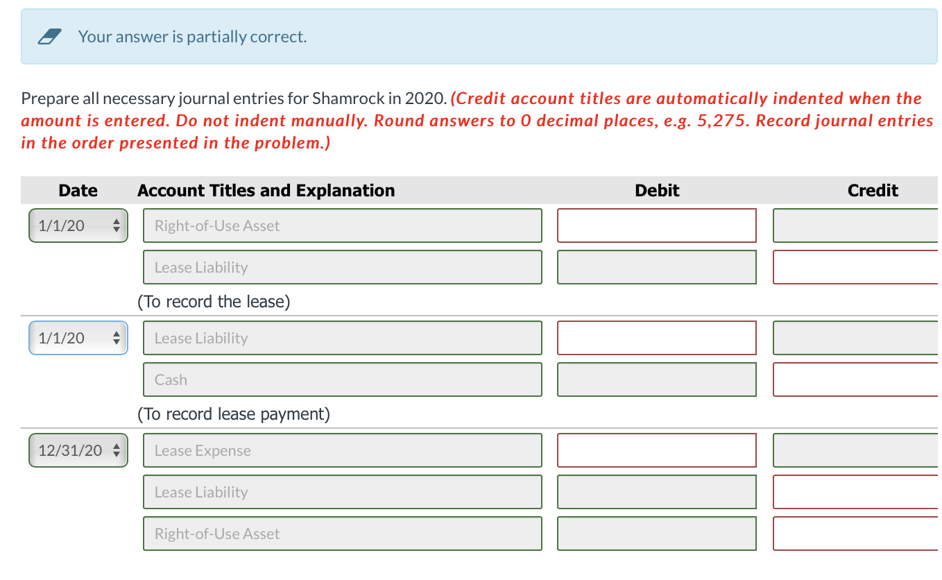Open the 12/31/20 date dropdown
Screen dimensions: 942x580
pyautogui.click(x=78, y=450)
